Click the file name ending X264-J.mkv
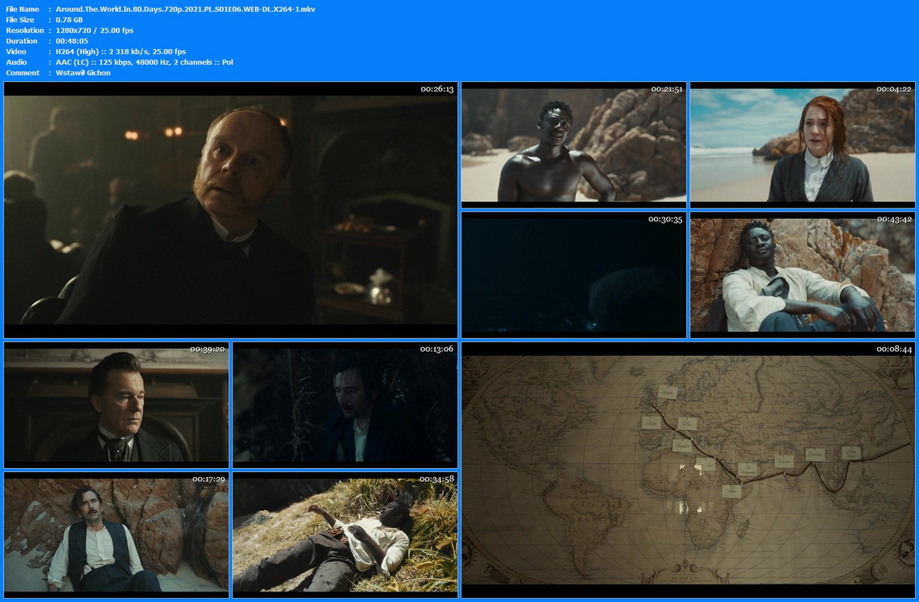This screenshot has width=919, height=602. [x=185, y=9]
